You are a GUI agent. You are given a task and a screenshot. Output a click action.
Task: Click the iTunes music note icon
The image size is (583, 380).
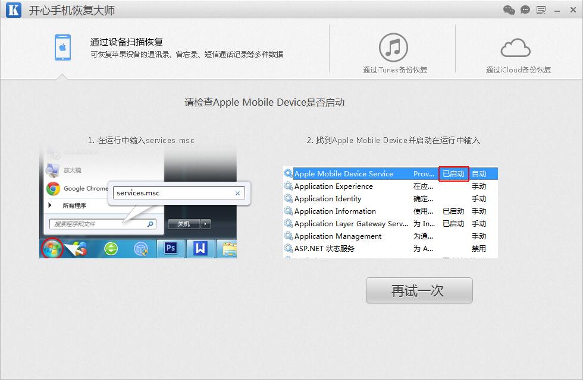tap(393, 47)
